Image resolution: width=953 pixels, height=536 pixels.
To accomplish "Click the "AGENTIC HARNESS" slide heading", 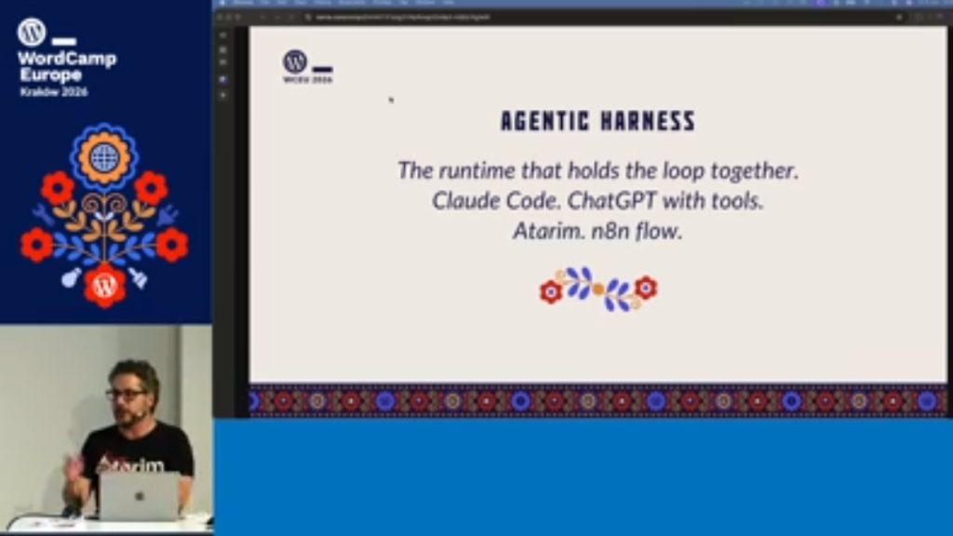I will 598,121.
